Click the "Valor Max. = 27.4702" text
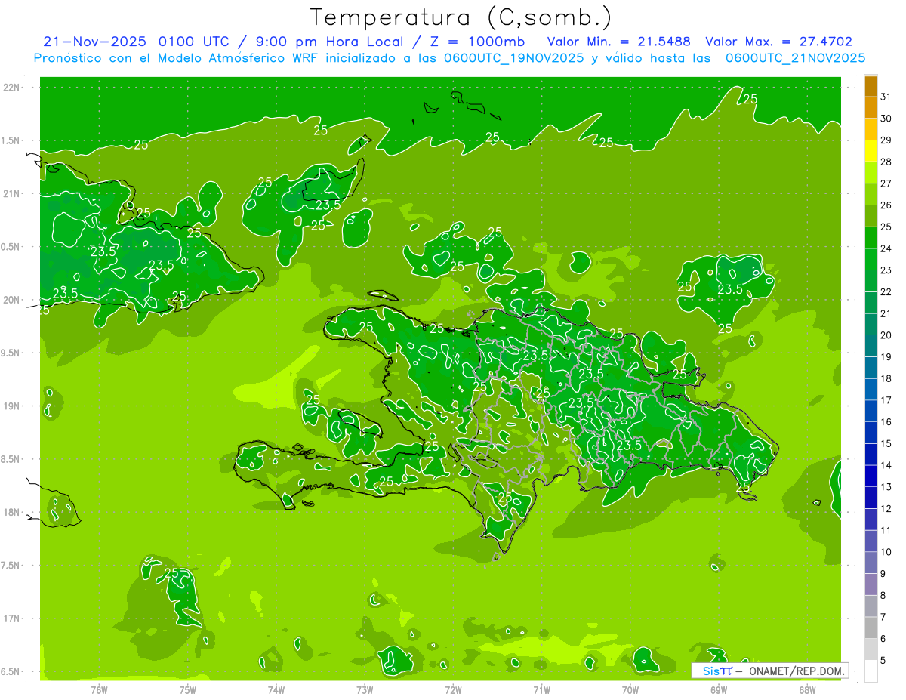This screenshot has height=700, width=906. pos(779,42)
